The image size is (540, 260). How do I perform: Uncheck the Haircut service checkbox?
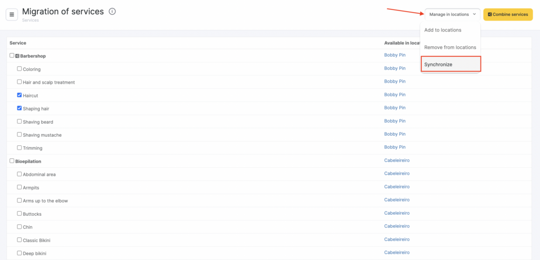tap(20, 95)
